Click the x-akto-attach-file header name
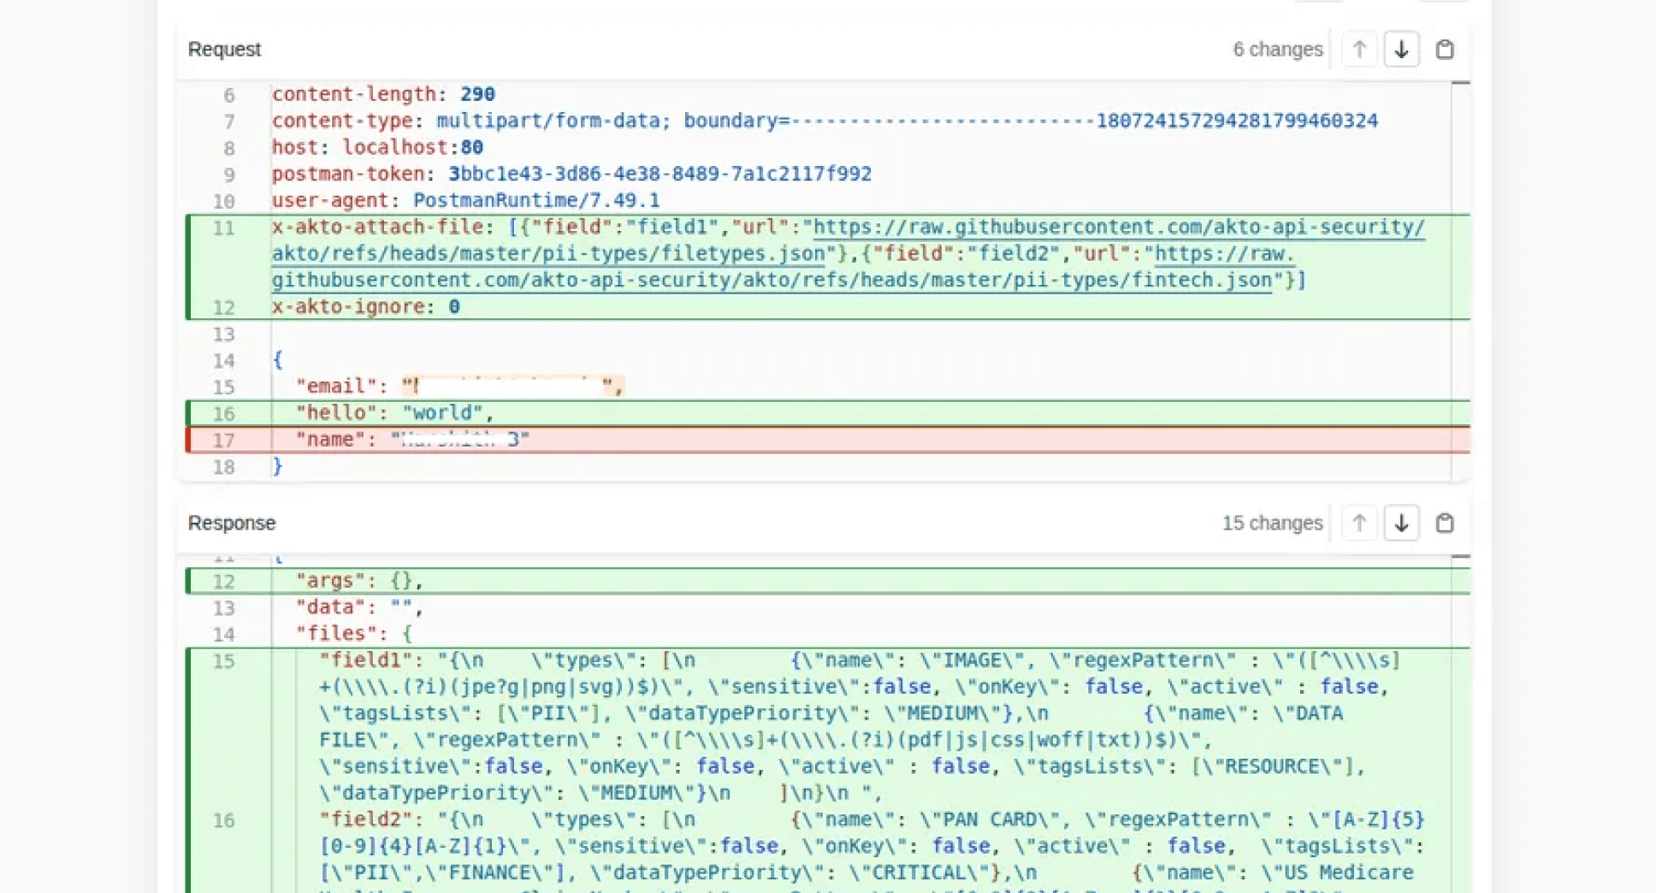 [377, 227]
